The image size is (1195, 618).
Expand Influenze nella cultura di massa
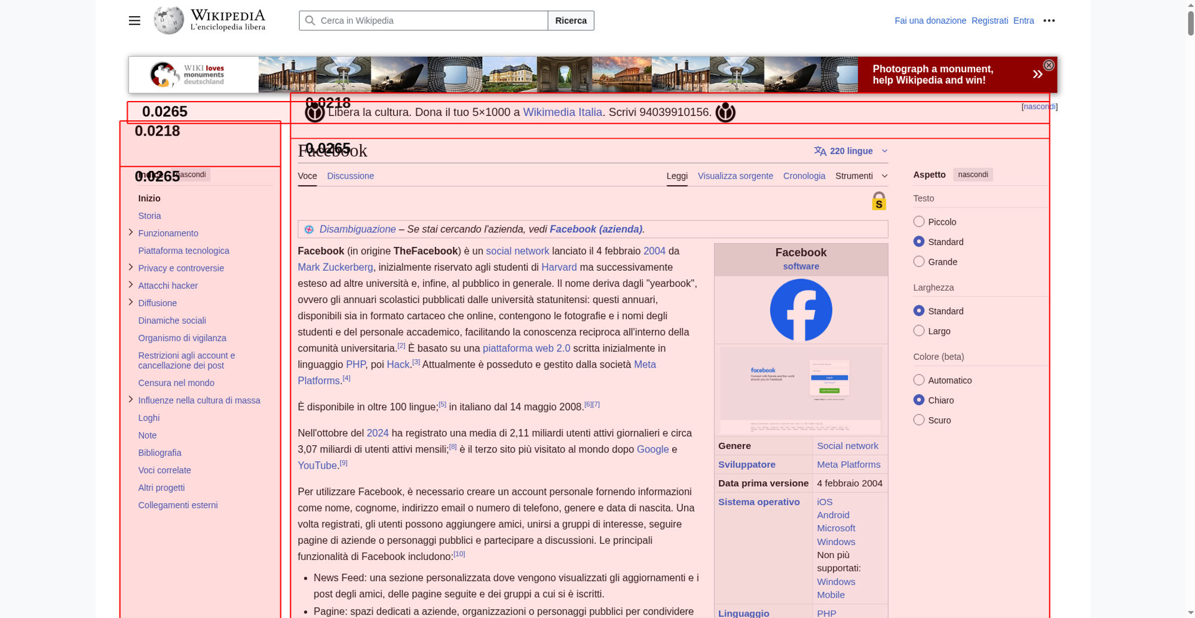click(x=131, y=399)
